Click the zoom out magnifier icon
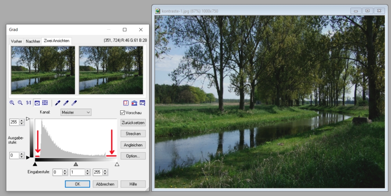 [20, 103]
